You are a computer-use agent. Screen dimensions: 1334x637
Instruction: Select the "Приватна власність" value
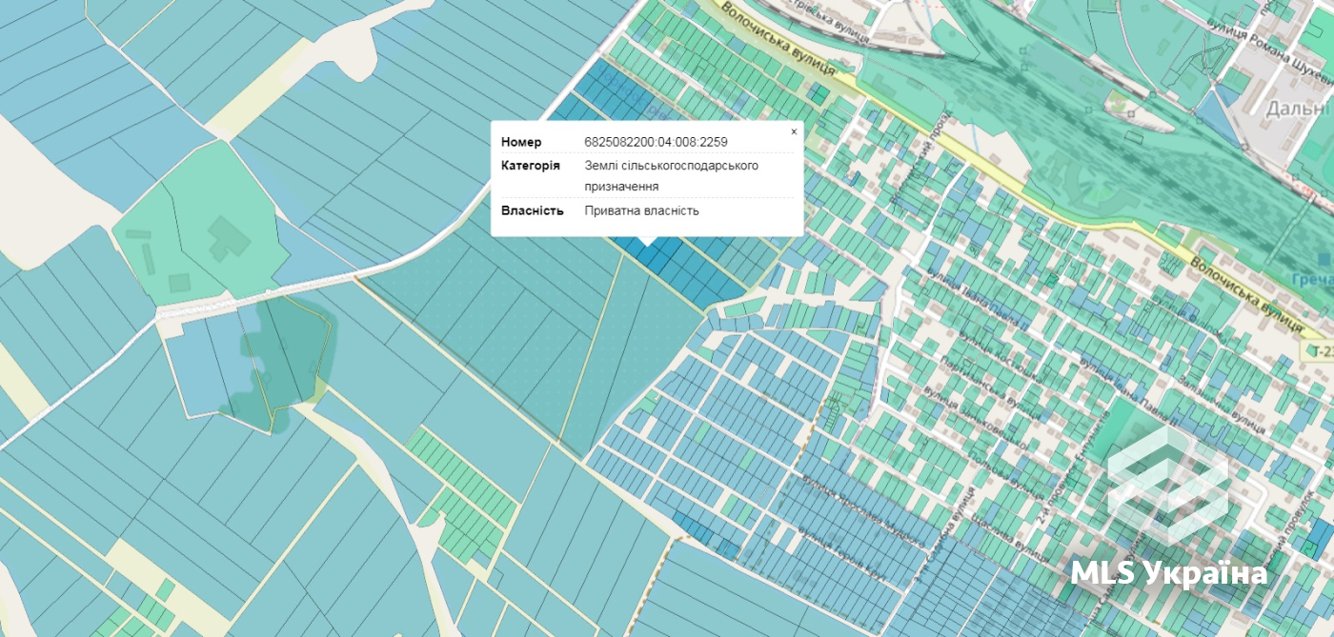point(642,210)
